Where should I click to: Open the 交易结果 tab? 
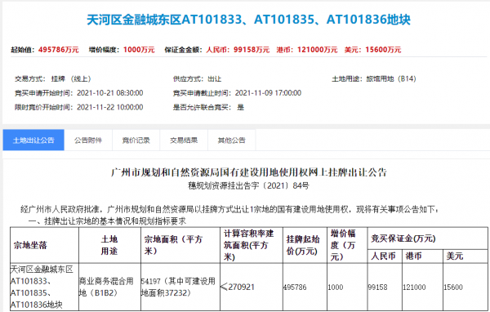tap(184, 140)
